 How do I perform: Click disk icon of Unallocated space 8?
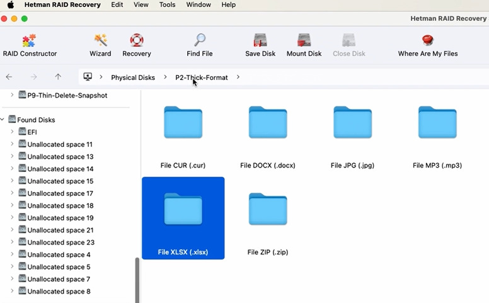pos(22,291)
